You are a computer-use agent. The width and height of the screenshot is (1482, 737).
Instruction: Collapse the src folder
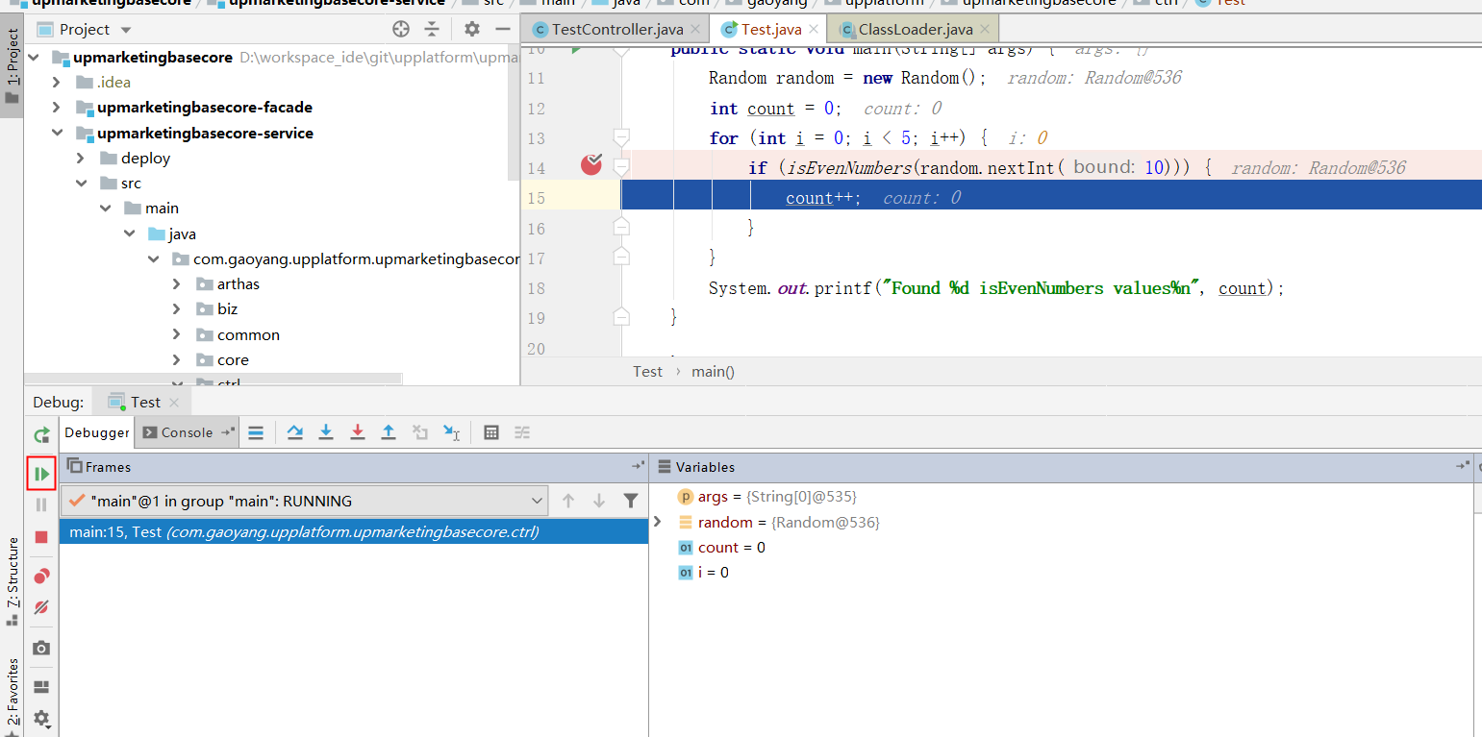click(x=81, y=183)
